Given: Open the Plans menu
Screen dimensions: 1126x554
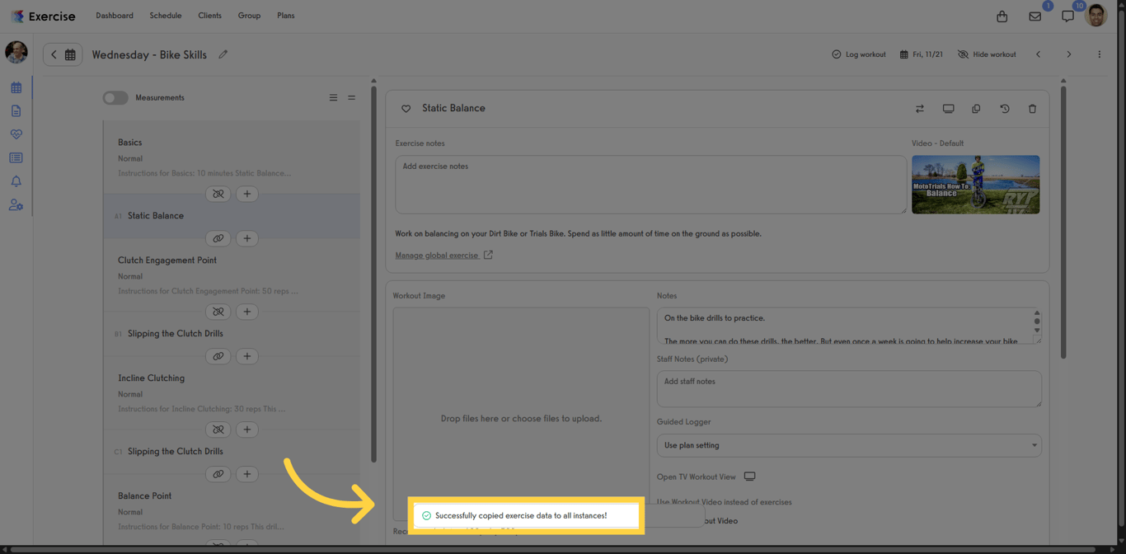Looking at the screenshot, I should 286,16.
